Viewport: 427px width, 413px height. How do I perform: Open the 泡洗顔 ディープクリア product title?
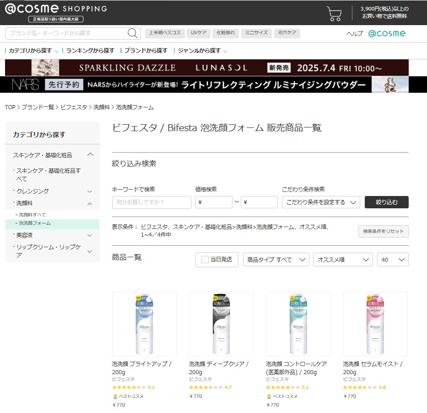tap(219, 368)
